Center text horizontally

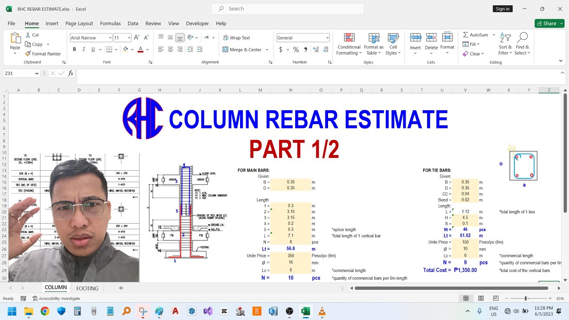(x=170, y=49)
